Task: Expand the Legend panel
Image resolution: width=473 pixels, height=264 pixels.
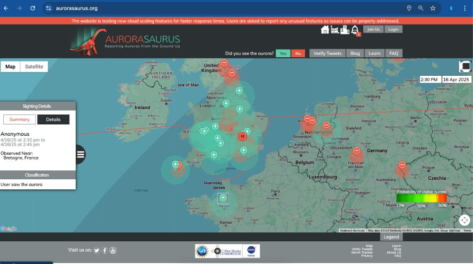Action: tap(391, 237)
